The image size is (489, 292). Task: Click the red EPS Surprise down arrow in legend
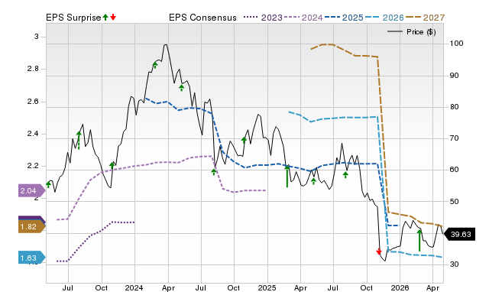[x=113, y=17]
